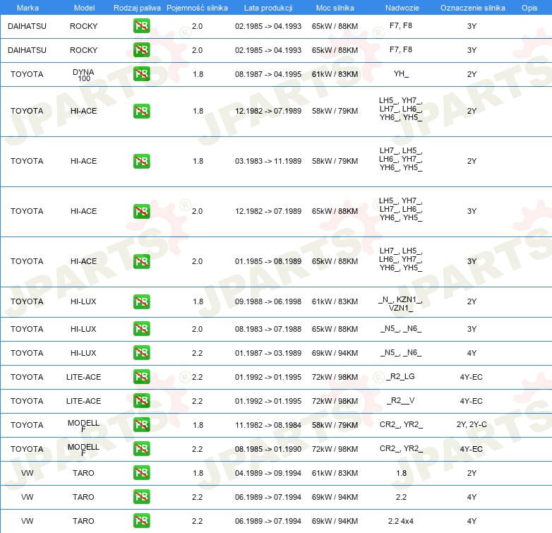Click the fuel icon in the TARO 2.2 4x4 row

click(x=141, y=521)
